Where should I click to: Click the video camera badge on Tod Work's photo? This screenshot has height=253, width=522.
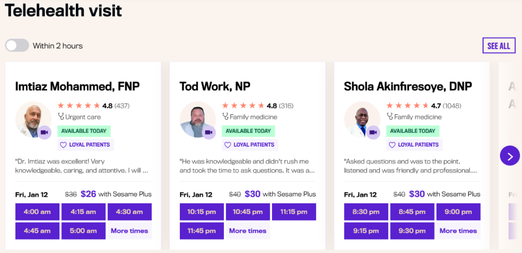pos(209,132)
